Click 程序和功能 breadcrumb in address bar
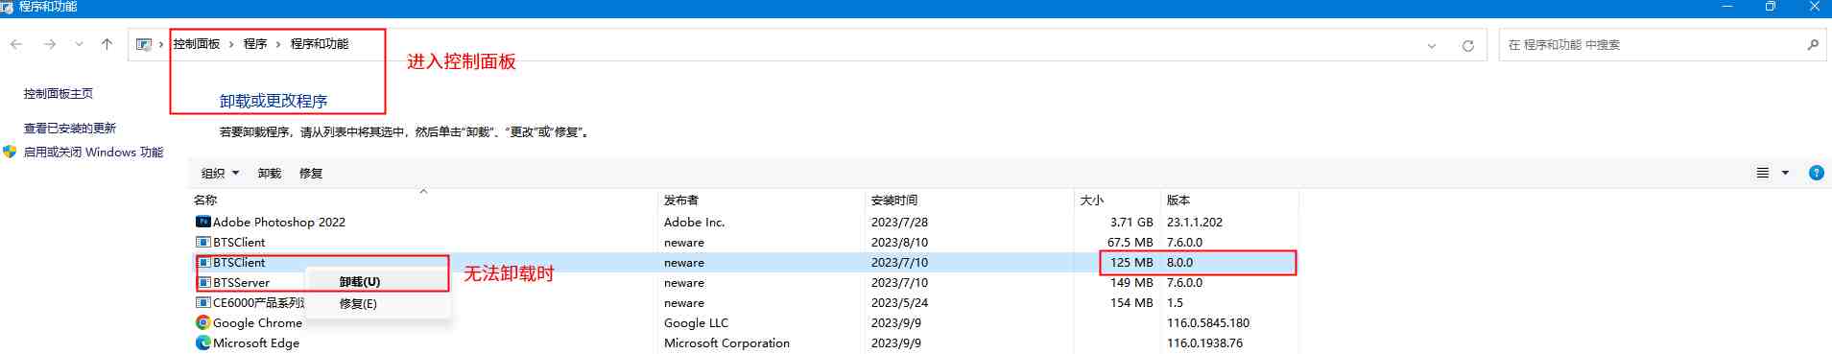Image resolution: width=1832 pixels, height=354 pixels. coord(320,44)
